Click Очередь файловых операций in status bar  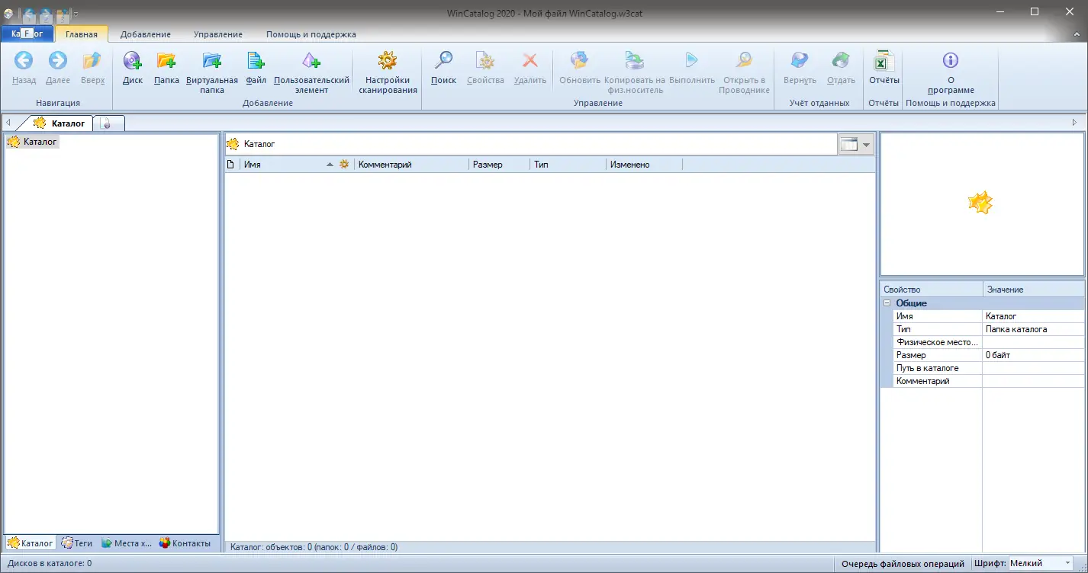(x=903, y=564)
